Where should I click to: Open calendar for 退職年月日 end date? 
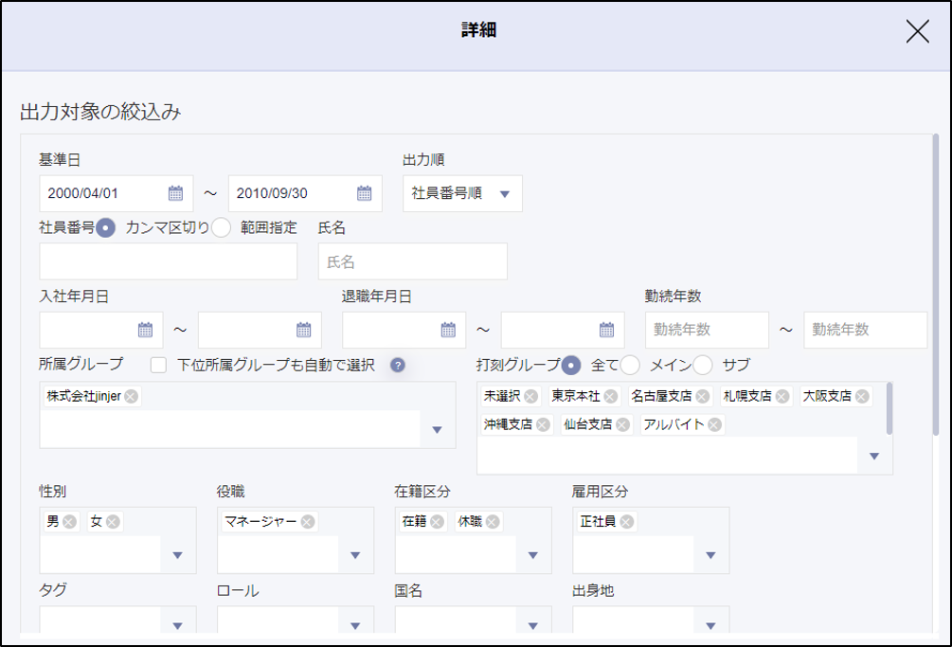click(x=606, y=330)
